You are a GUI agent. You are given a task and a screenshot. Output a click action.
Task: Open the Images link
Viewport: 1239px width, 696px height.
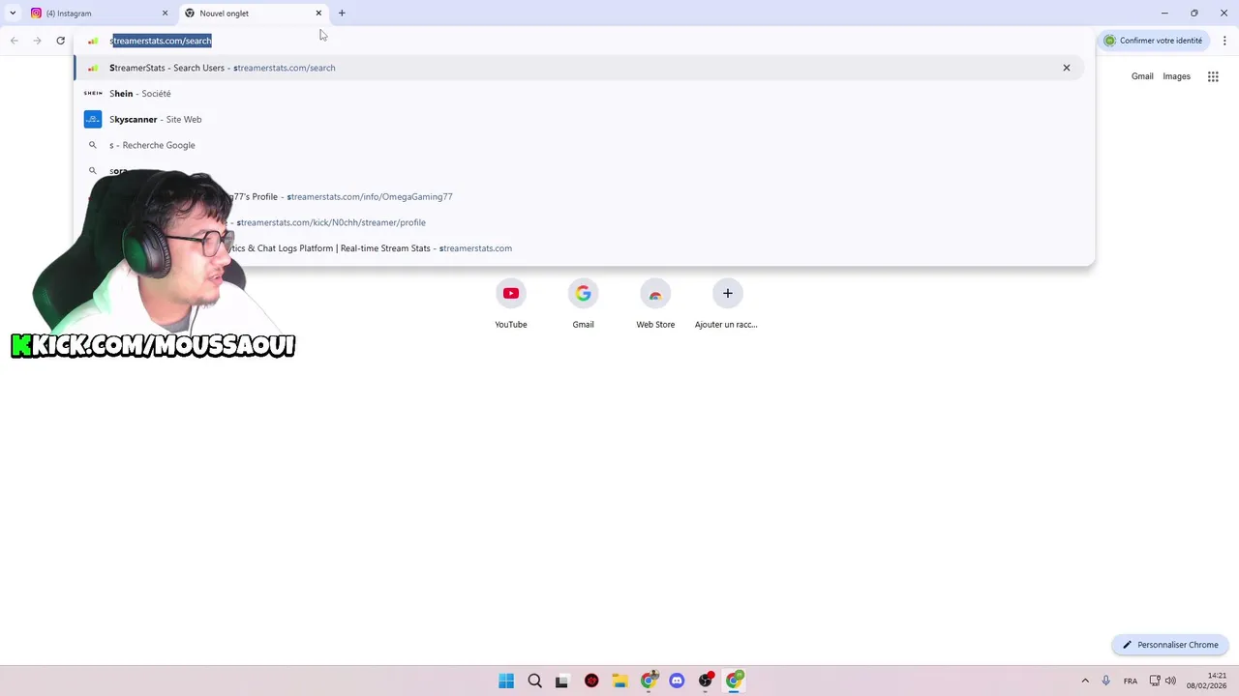click(1176, 76)
